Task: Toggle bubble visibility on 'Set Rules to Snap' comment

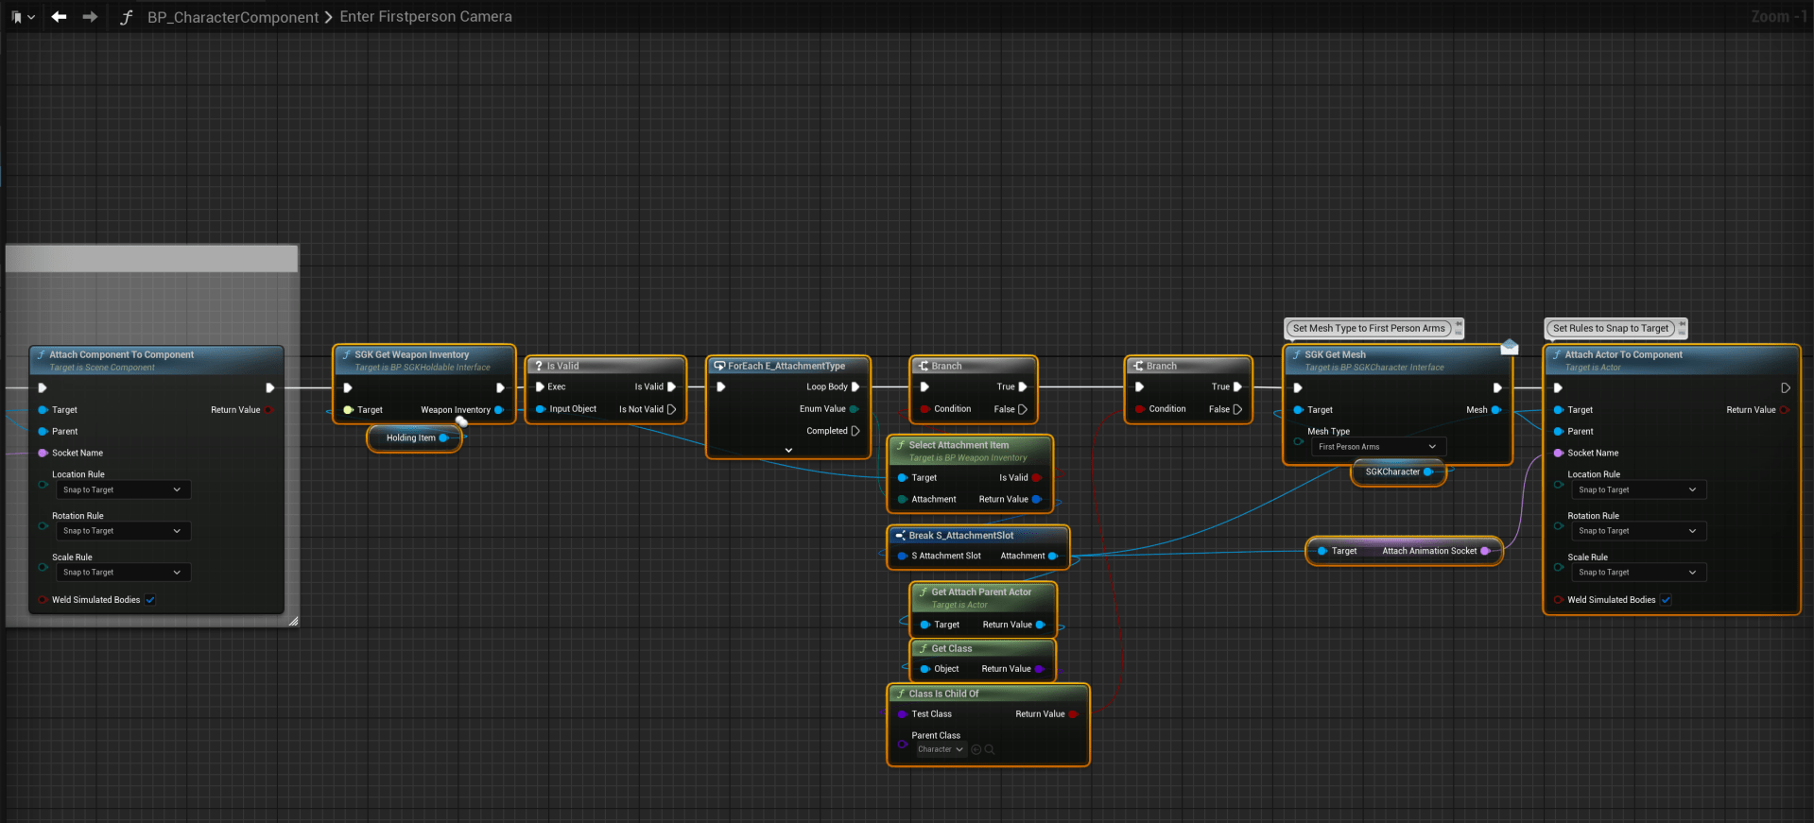Action: pyautogui.click(x=1683, y=333)
